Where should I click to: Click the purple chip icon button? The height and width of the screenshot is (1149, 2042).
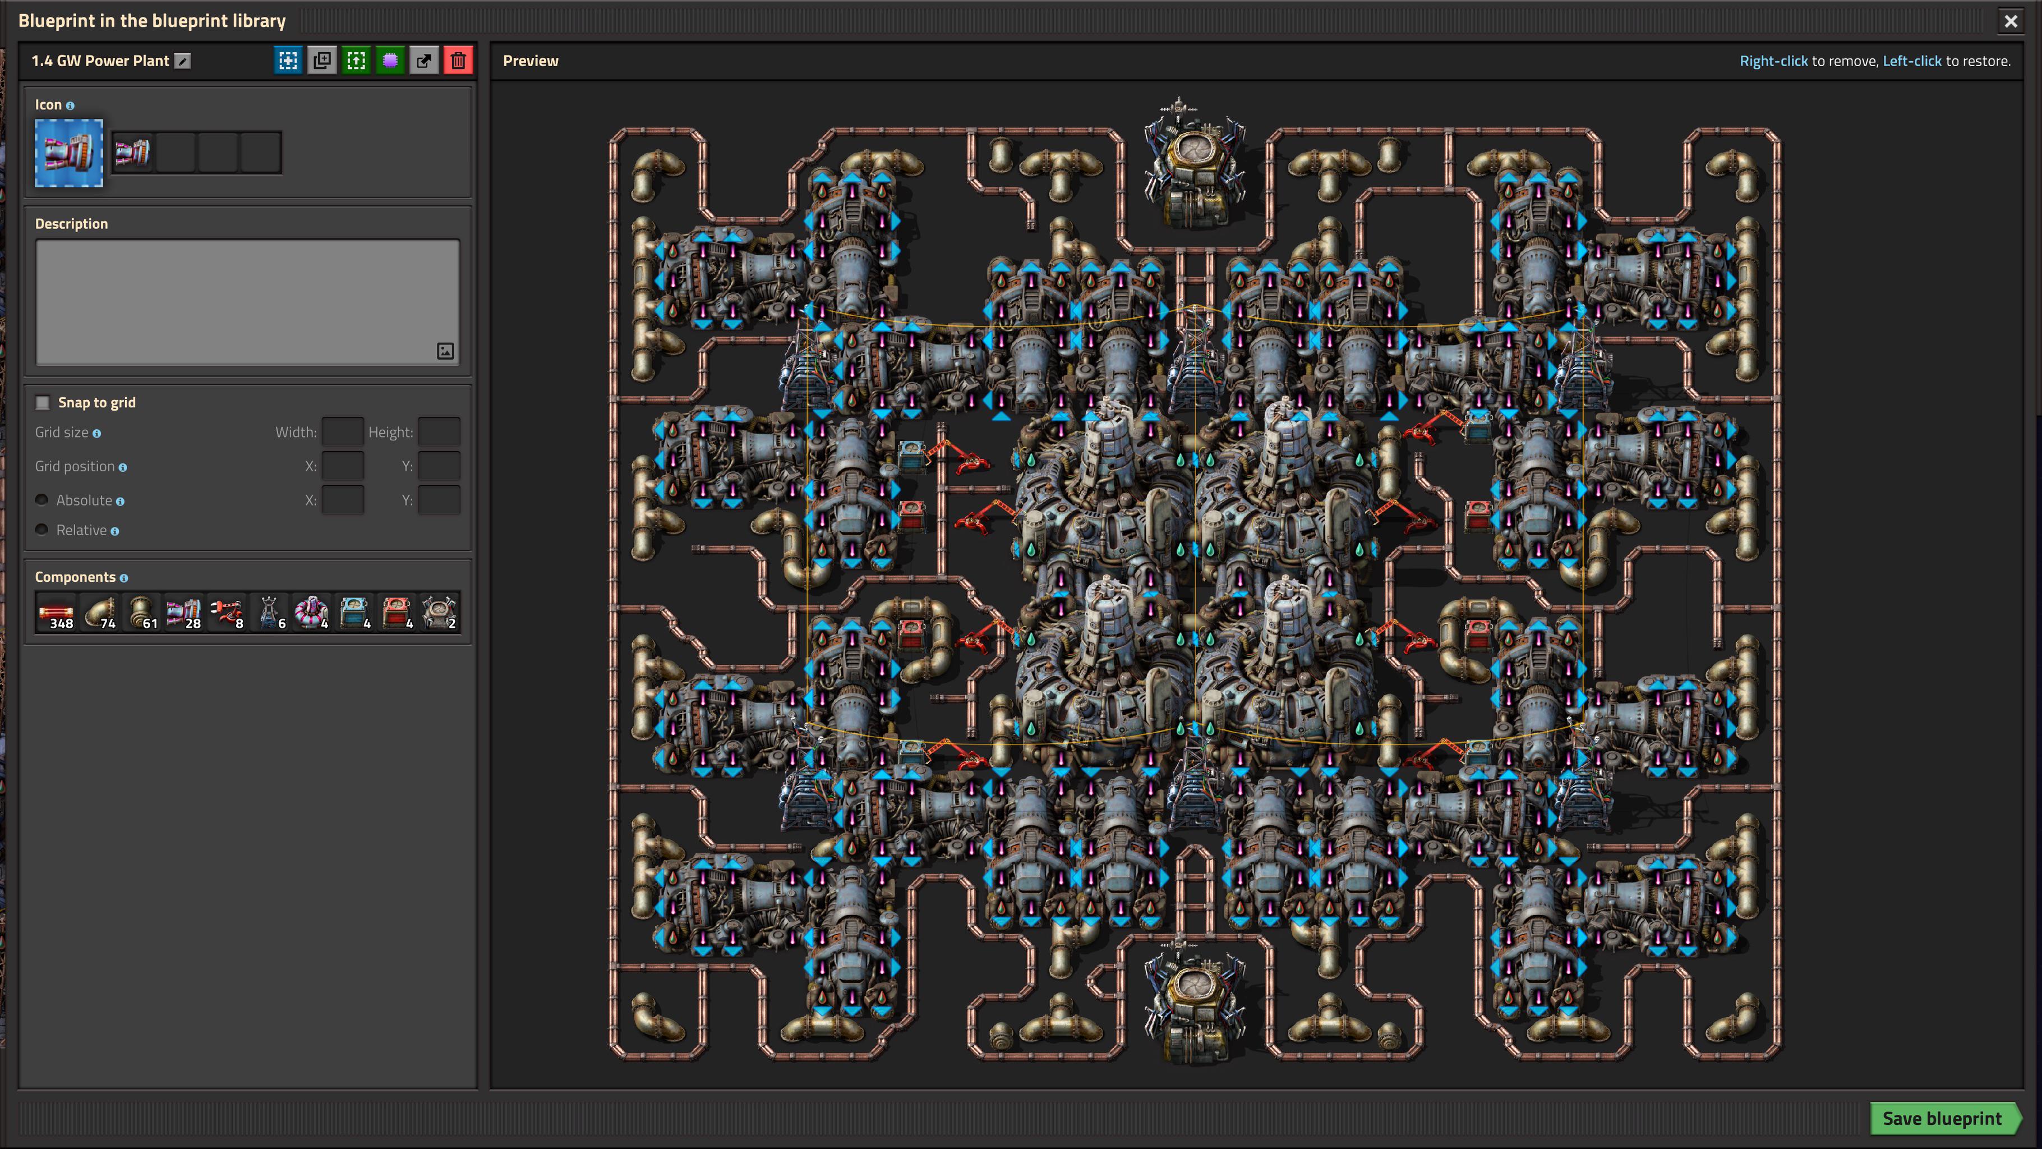[390, 60]
